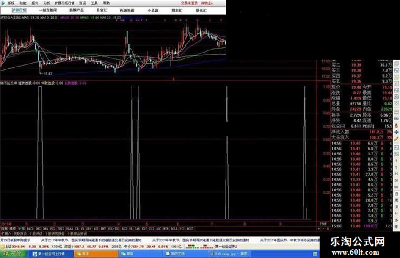Apply the TRIX indicator
The image size is (400, 258).
coord(61,229)
